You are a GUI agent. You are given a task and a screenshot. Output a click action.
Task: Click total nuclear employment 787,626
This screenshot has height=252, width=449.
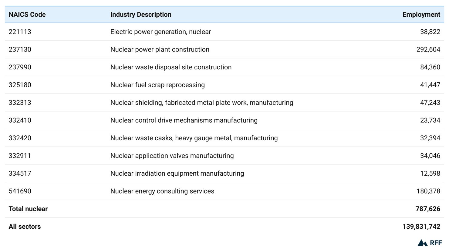click(428, 209)
